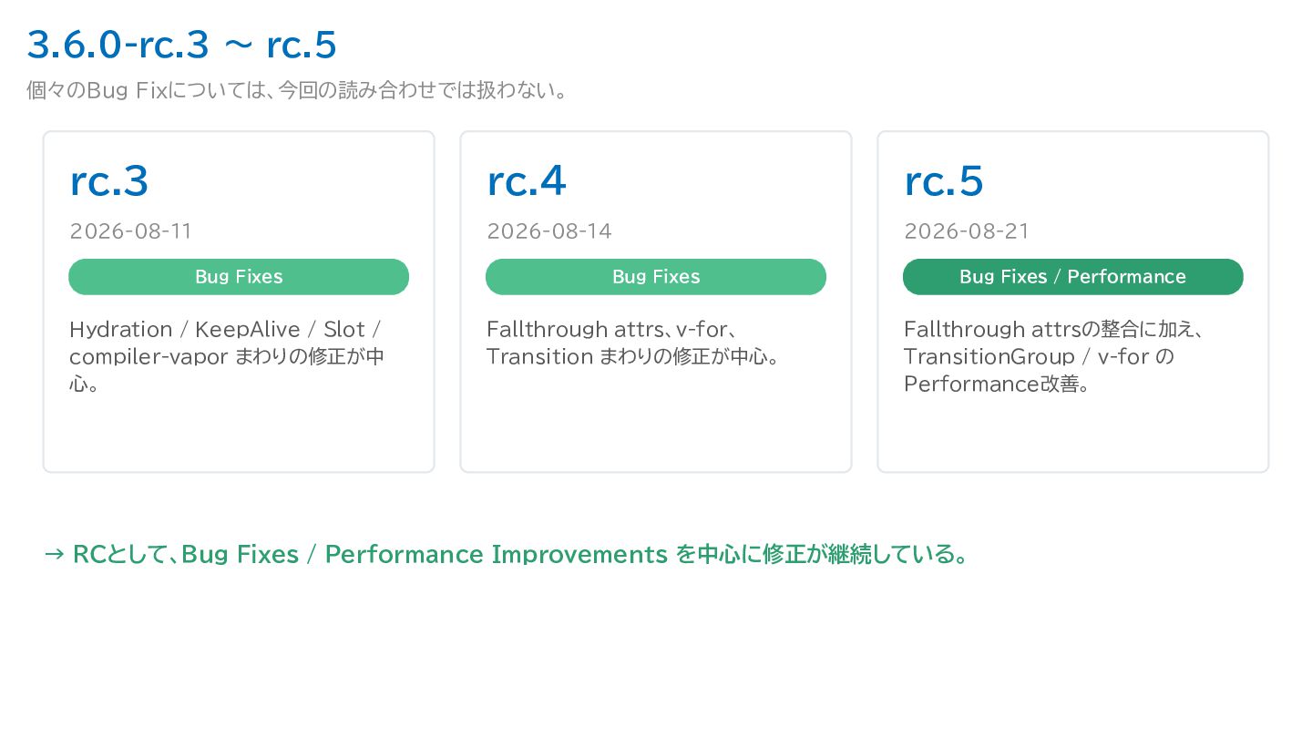
Task: Click the Fallthrough attrs, v-for, Transition description
Action: [x=633, y=343]
